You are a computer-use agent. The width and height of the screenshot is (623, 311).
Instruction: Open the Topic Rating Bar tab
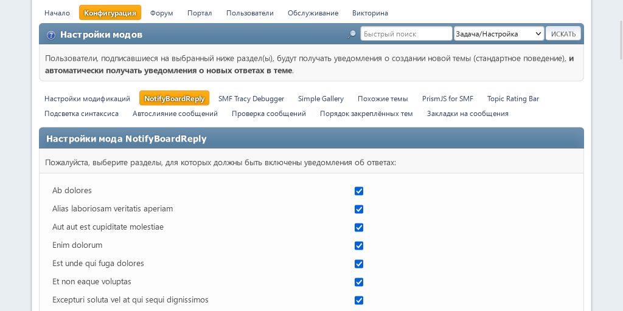coord(513,98)
